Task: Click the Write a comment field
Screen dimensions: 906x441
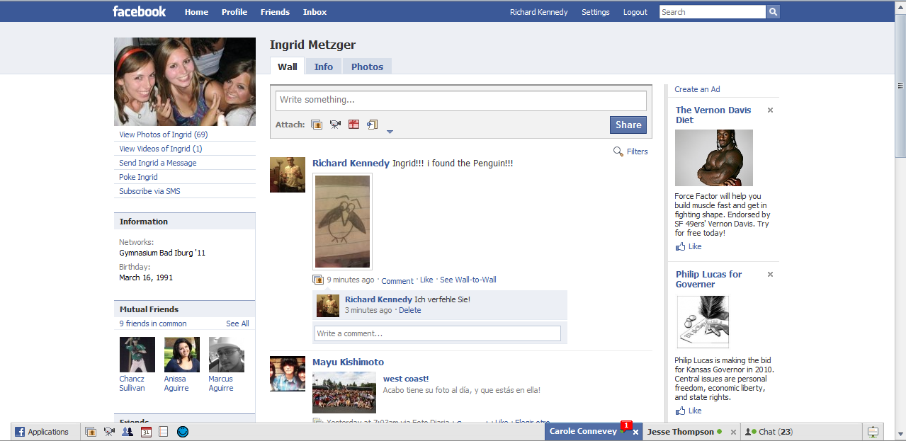Action: pos(437,333)
